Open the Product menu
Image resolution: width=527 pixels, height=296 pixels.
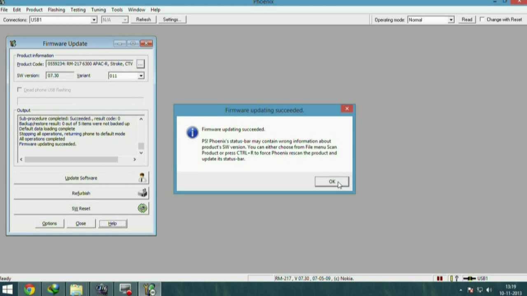pos(34,9)
